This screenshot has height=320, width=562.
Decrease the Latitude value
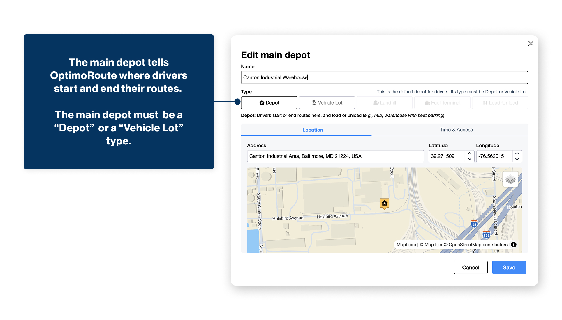point(470,159)
